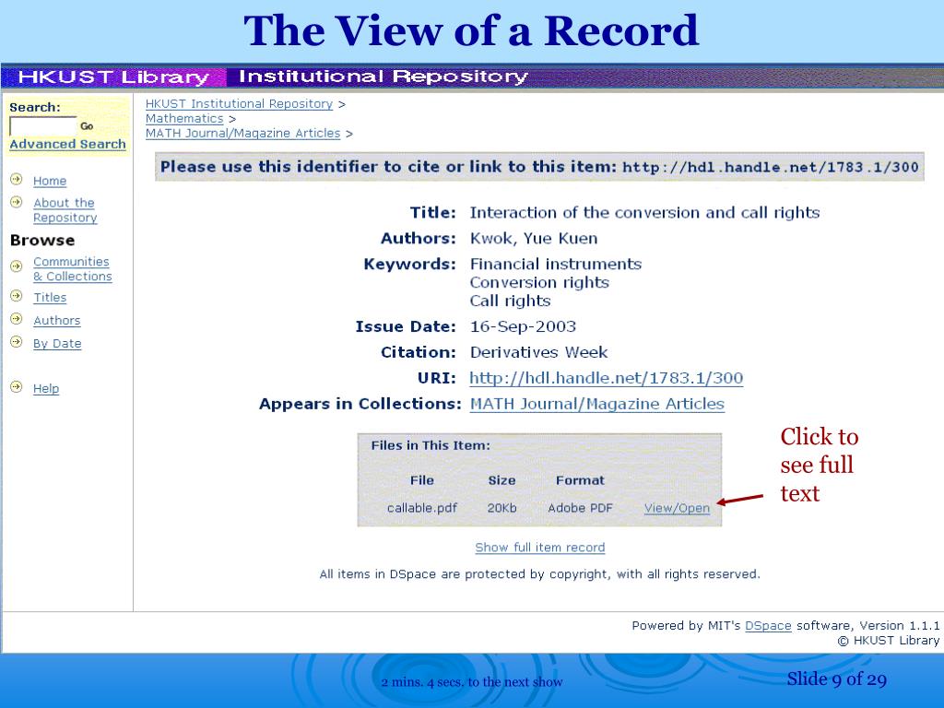
Task: Follow the URI handle link
Action: coord(607,378)
